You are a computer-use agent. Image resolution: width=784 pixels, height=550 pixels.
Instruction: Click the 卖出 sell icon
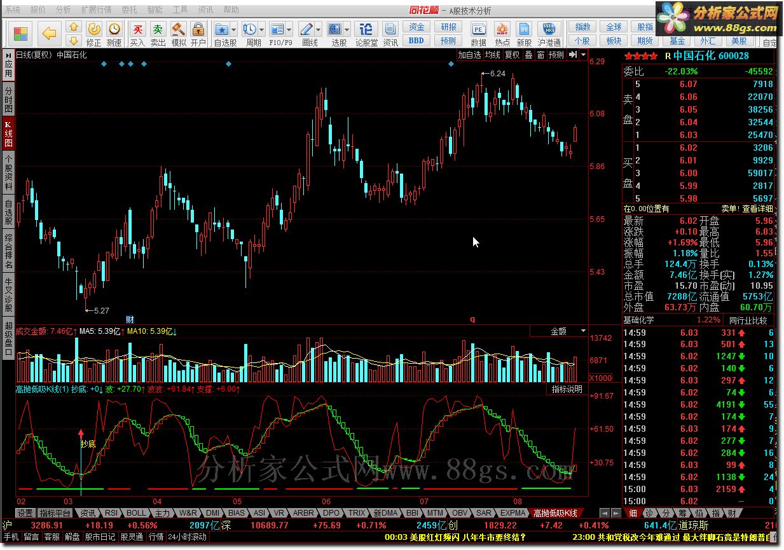[158, 29]
